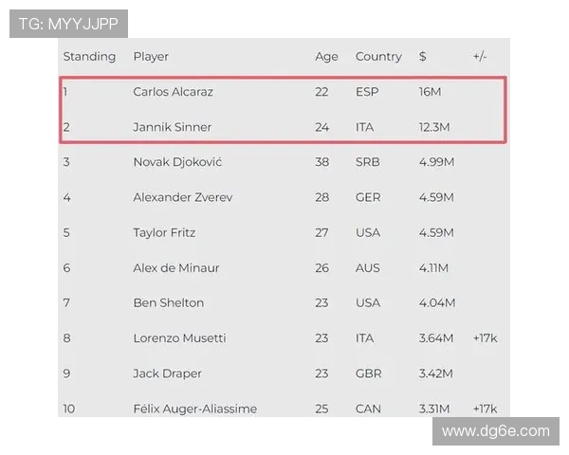
Task: Open Alexander Zverev's row
Action: point(182,197)
